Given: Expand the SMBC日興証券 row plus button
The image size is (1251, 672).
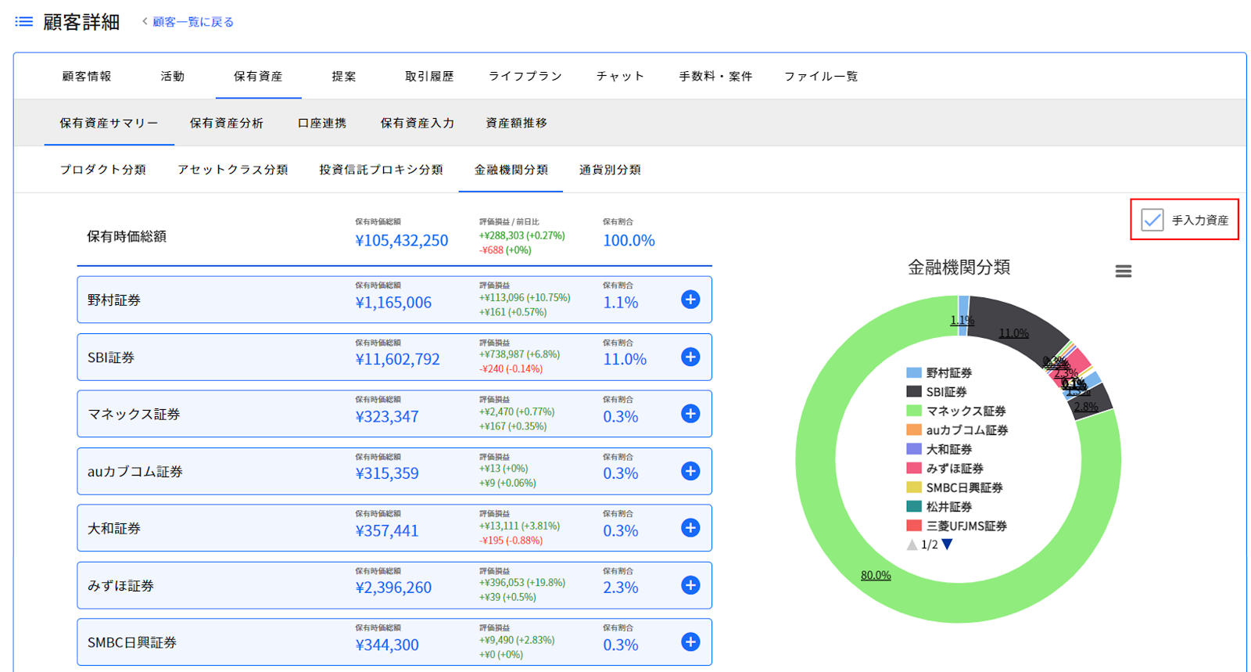Looking at the screenshot, I should [690, 642].
